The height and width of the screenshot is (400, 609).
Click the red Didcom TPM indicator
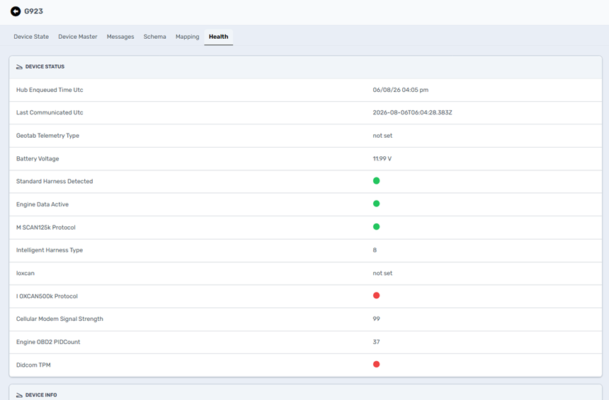(x=376, y=364)
